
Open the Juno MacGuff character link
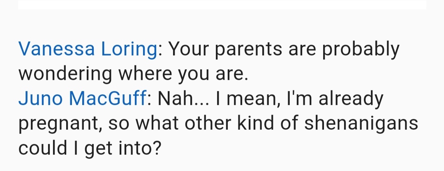tap(82, 99)
